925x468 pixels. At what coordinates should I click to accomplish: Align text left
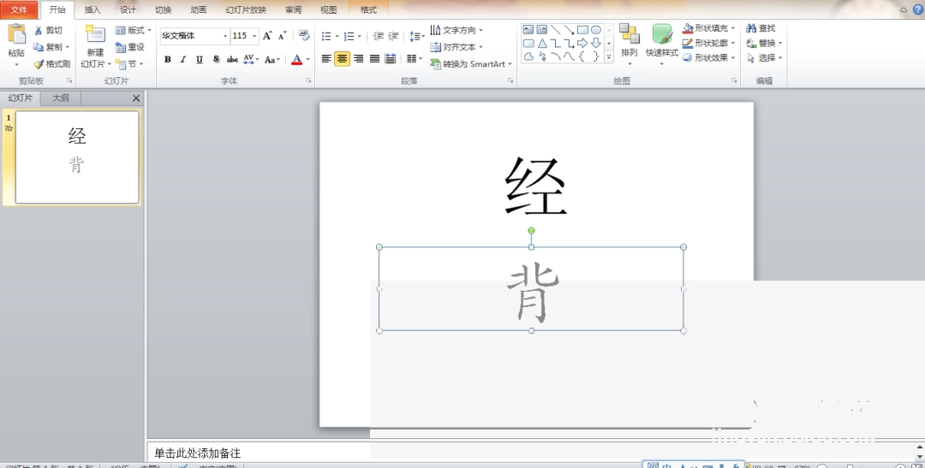click(x=326, y=58)
